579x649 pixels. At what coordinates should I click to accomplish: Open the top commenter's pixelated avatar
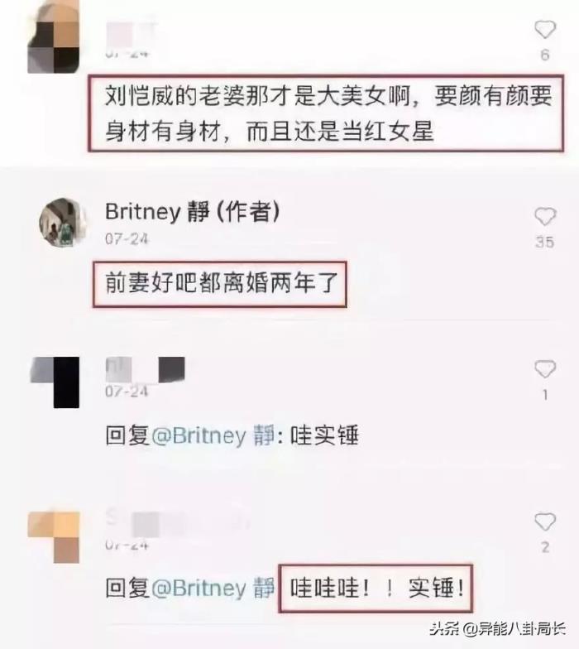(x=54, y=37)
